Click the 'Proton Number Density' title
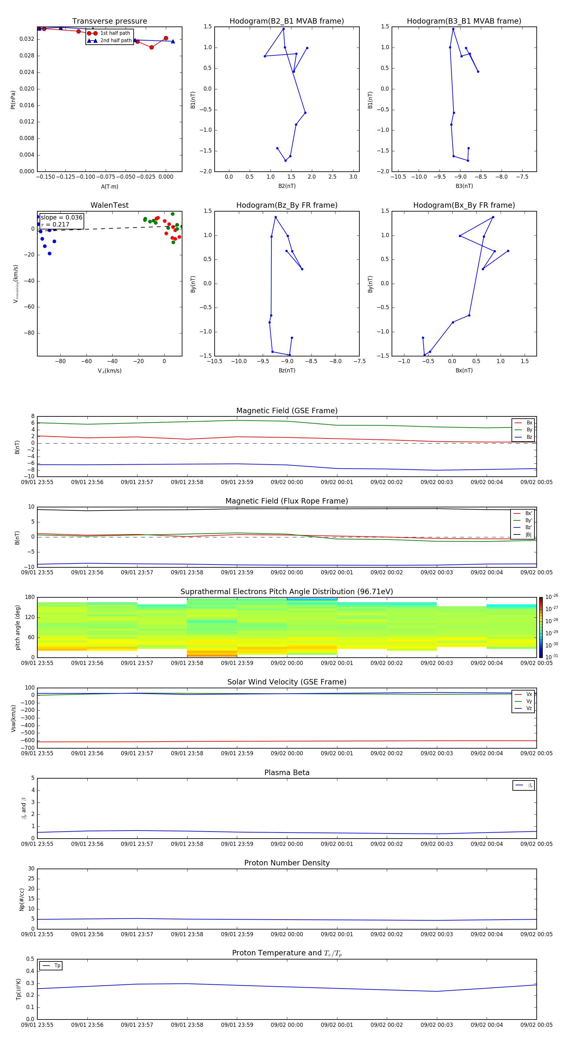The width and height of the screenshot is (574, 1053). (x=287, y=863)
